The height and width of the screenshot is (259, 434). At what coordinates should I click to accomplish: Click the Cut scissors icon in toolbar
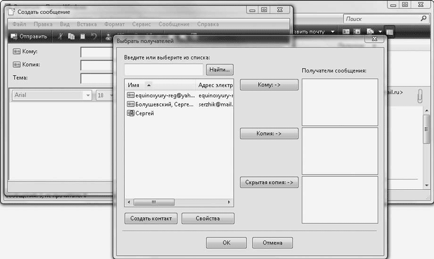tap(61, 37)
